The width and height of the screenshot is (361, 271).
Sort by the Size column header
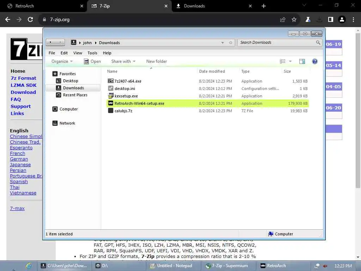pos(296,71)
